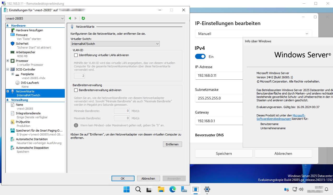Click the green refresh icon in settings toolbar
The width and height of the screenshot is (333, 195).
[x=83, y=18]
